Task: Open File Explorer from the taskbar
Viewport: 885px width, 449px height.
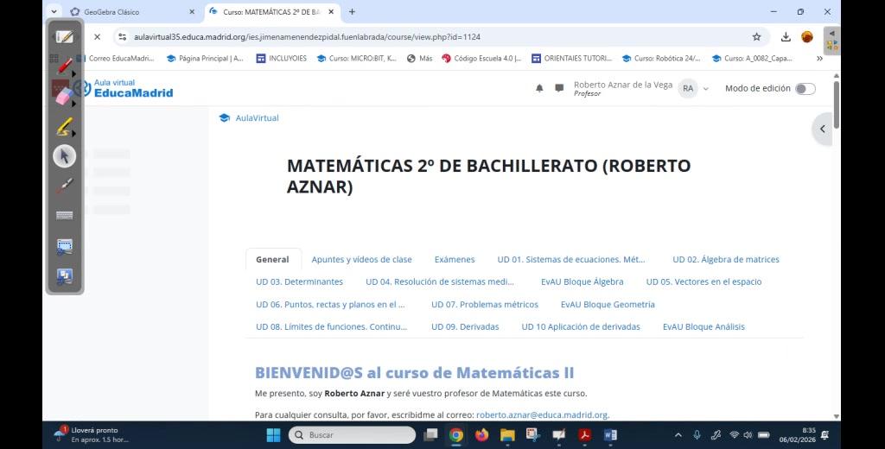Action: point(507,435)
